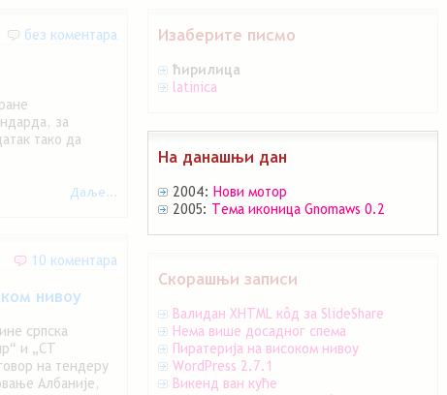The width and height of the screenshot is (447, 395).
Task: Click the 'На данашњи дан' heading
Action: pos(222,158)
